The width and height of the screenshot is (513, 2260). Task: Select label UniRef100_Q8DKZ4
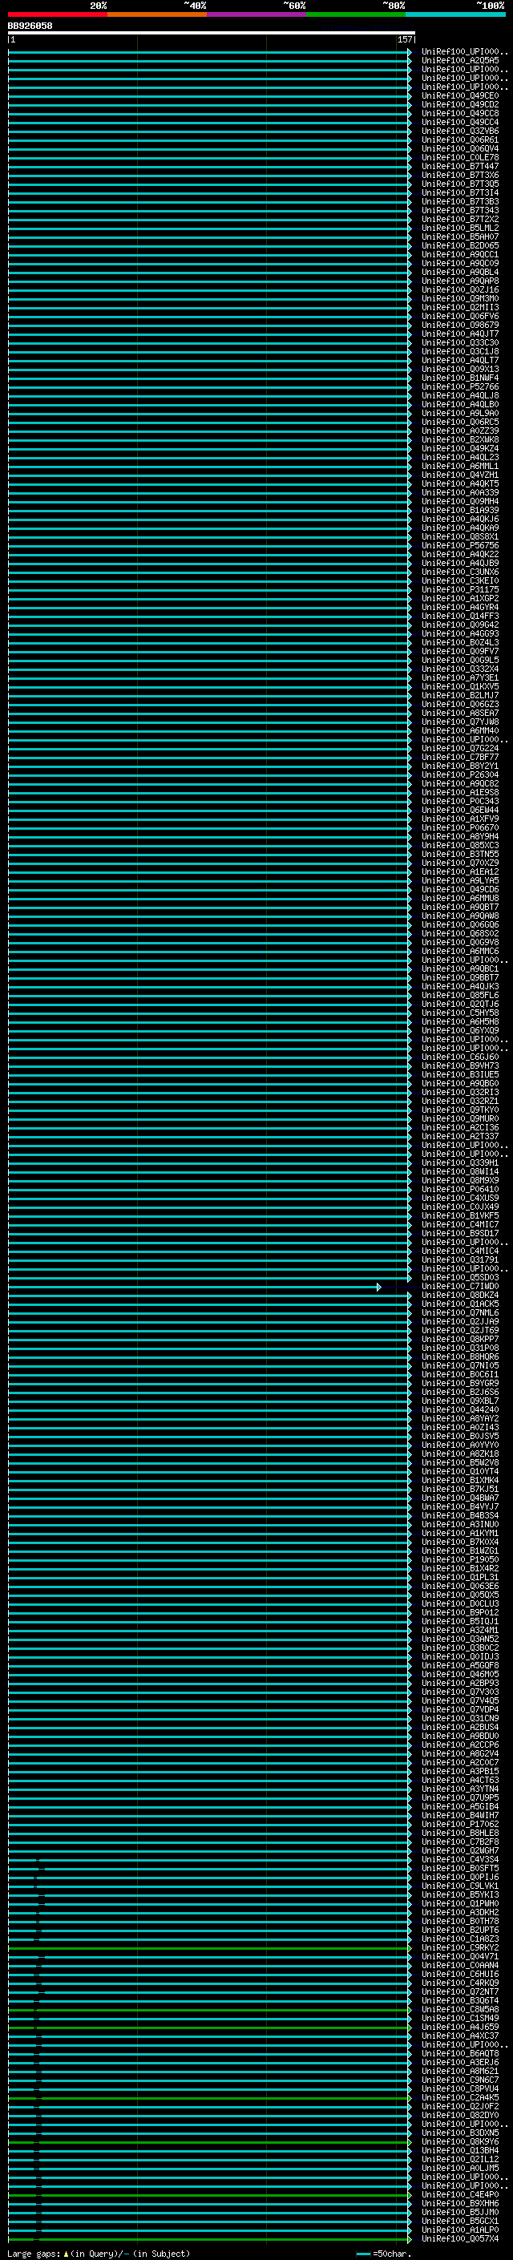[459, 1295]
